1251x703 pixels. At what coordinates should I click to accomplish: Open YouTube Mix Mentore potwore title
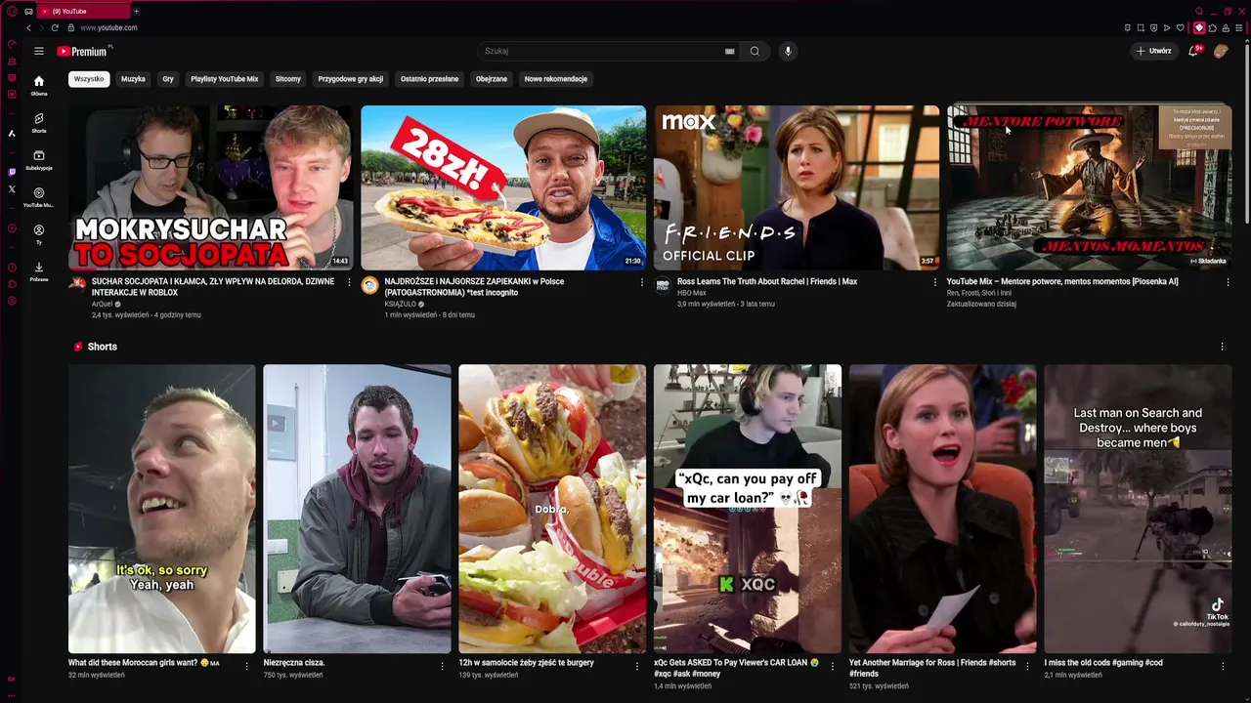click(1062, 281)
